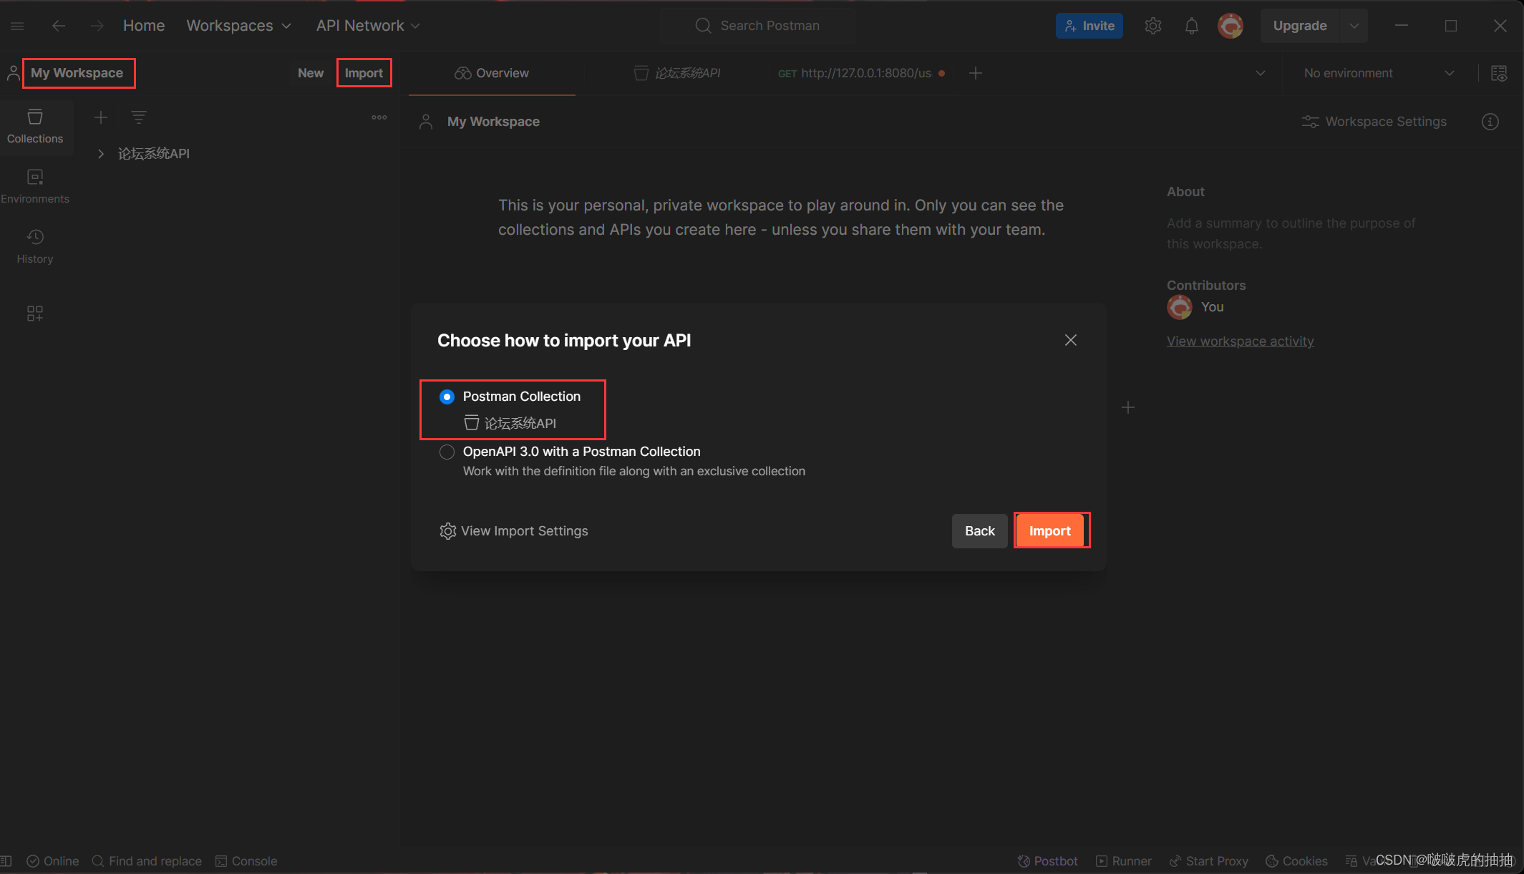Image resolution: width=1524 pixels, height=874 pixels.
Task: Expand the 论坛系统API collection tree
Action: (101, 154)
